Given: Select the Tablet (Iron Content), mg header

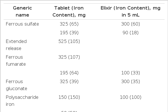Looking at the screenshot, I should pyautogui.click(x=69, y=12).
